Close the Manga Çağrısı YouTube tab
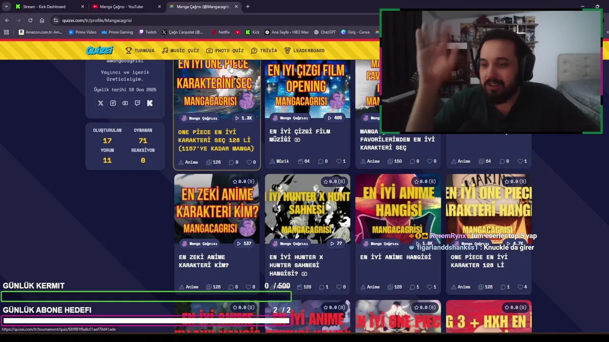Screen dimensions: 609x342 point(159,7)
